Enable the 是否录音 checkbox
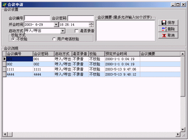The height and width of the screenshot is (140, 188). (x=77, y=31)
